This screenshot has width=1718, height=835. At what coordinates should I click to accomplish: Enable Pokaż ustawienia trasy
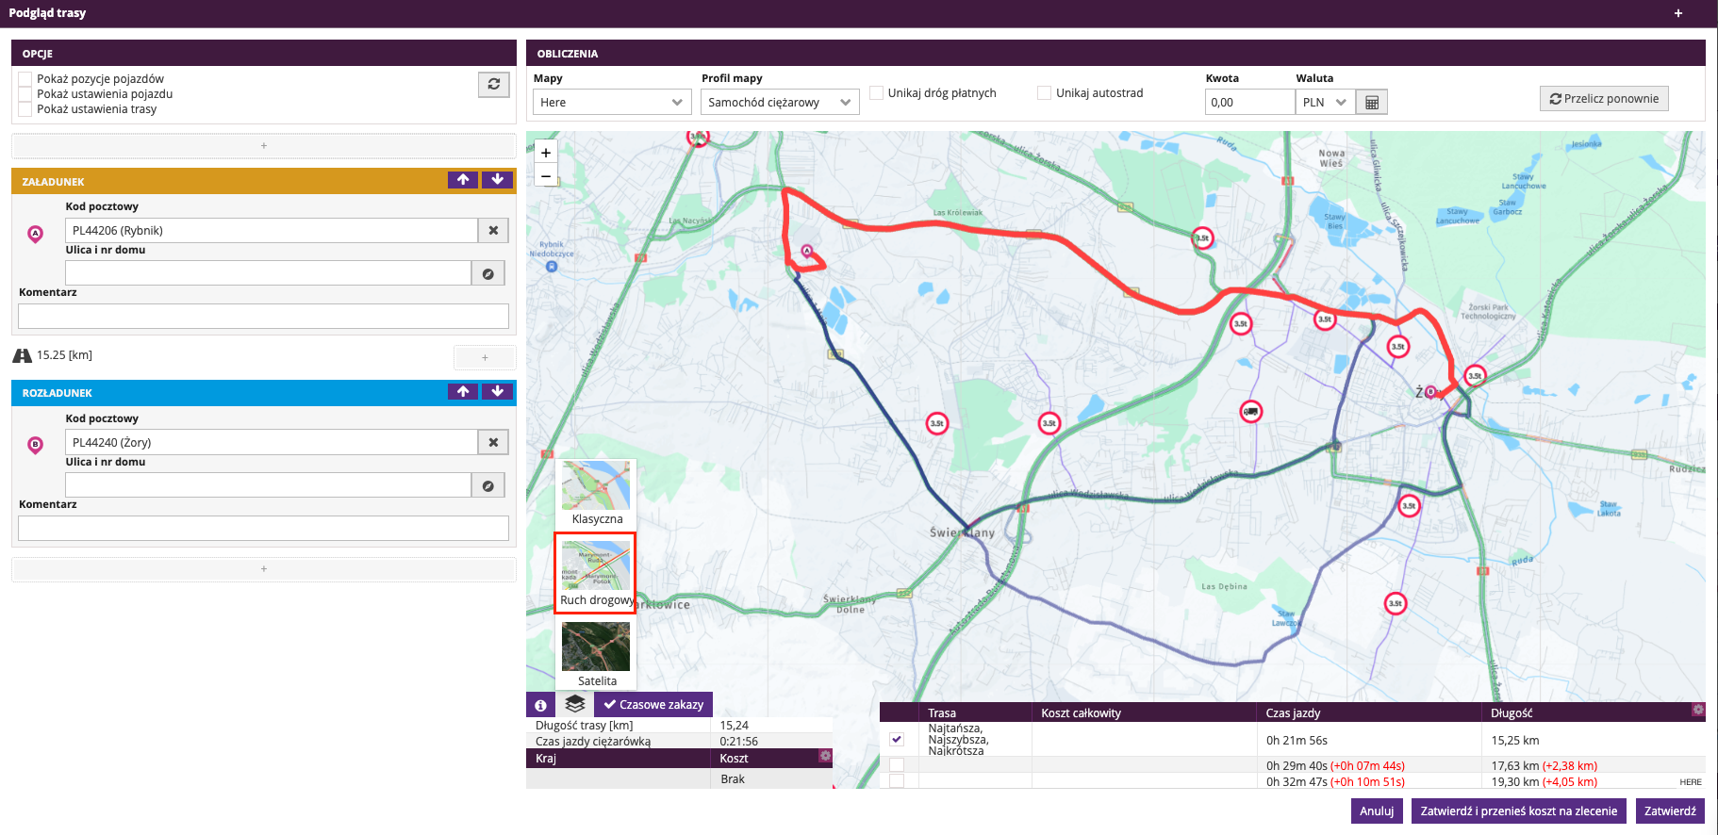pos(25,109)
